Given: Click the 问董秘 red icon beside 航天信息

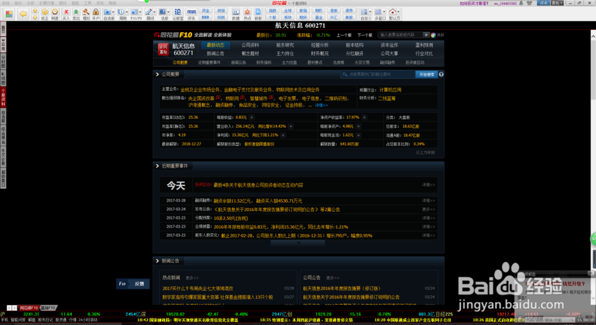Looking at the screenshot, I should coord(163,49).
